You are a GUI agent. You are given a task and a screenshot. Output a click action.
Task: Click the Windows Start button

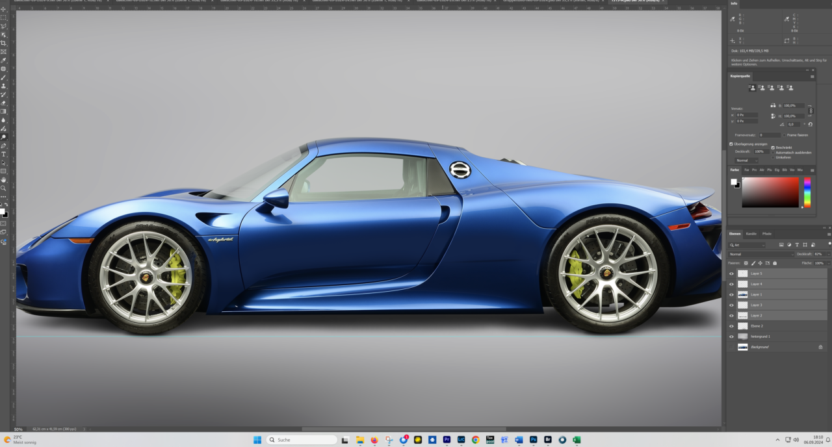coord(257,440)
